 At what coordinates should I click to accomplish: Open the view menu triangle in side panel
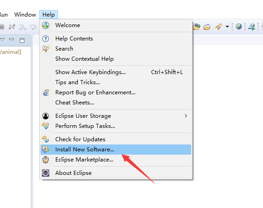pyautogui.click(x=2, y=40)
